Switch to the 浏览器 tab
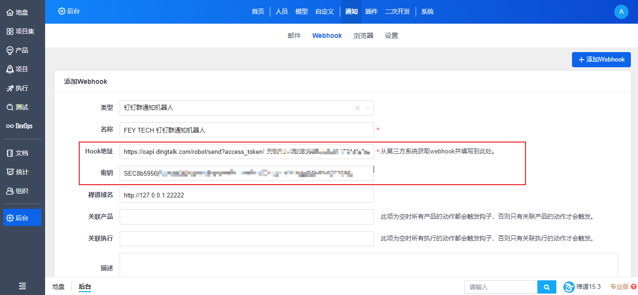Viewport: 638px width, 295px height. pyautogui.click(x=363, y=36)
